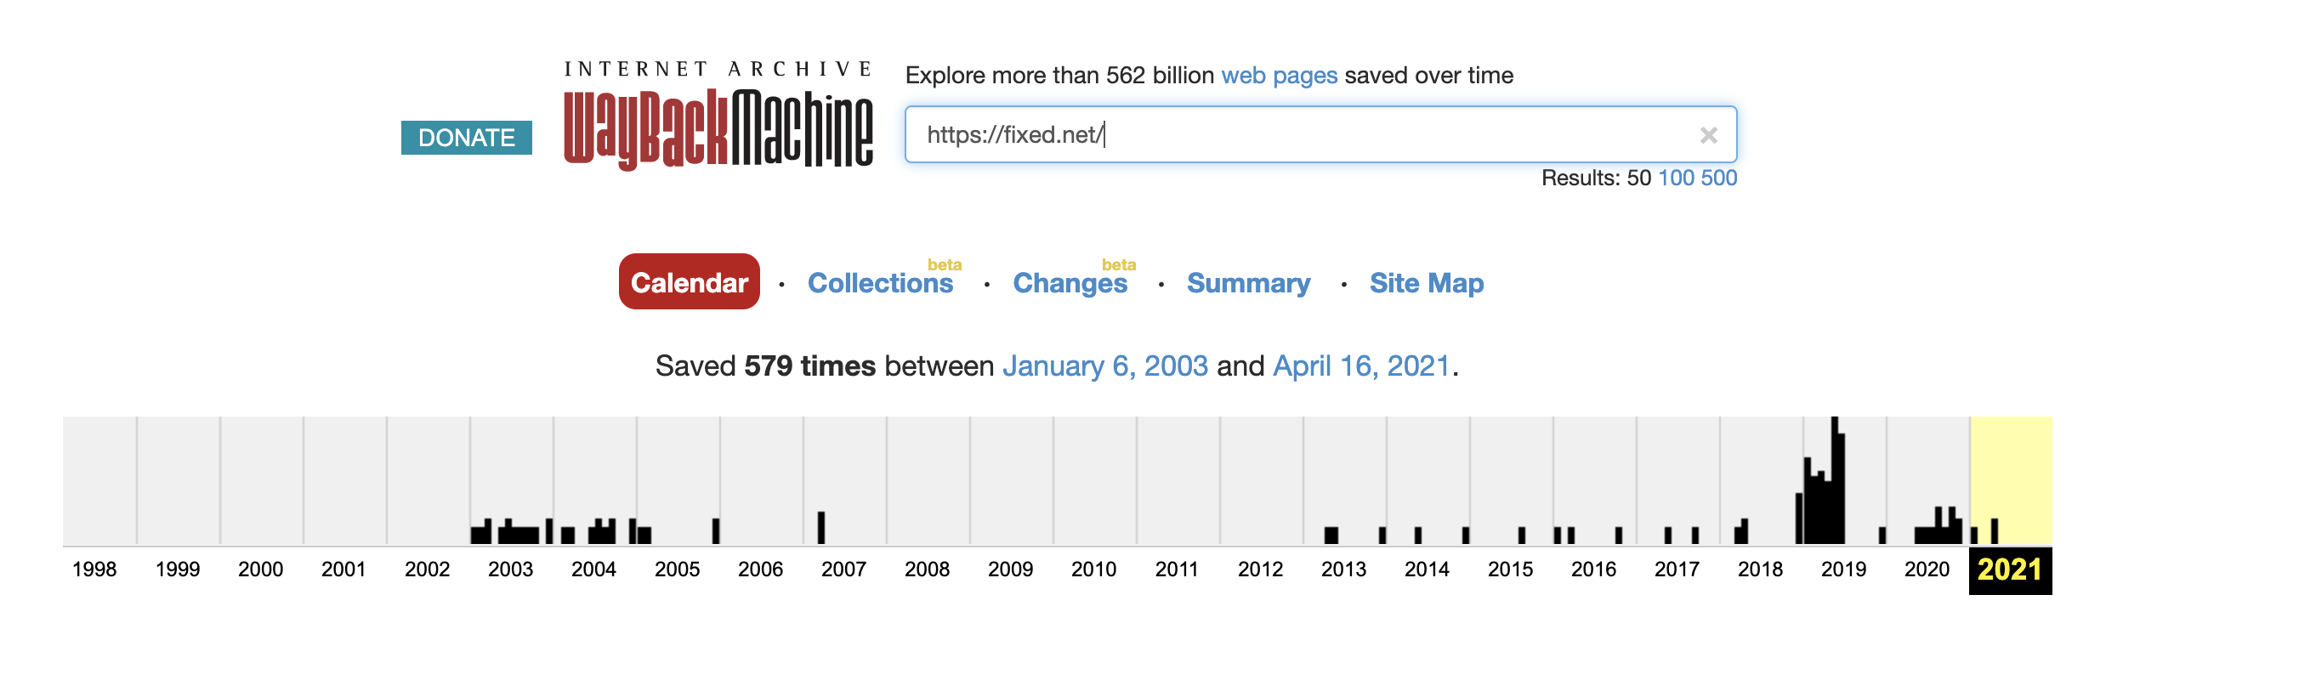This screenshot has height=697, width=2299.
Task: Select the Calendar tab
Action: pyautogui.click(x=689, y=282)
